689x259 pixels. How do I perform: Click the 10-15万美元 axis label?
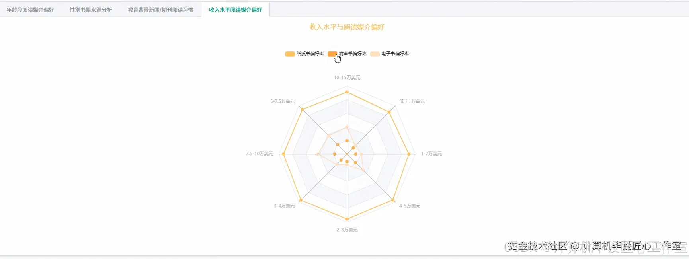(347, 78)
